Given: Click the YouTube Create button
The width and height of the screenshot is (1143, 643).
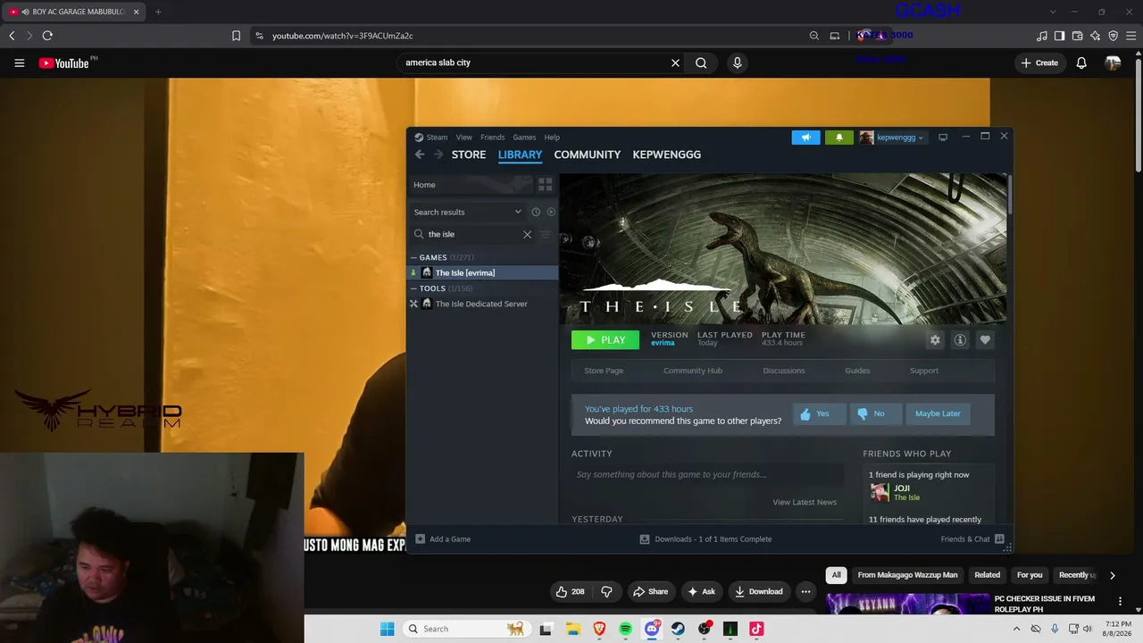Looking at the screenshot, I should (x=1039, y=63).
